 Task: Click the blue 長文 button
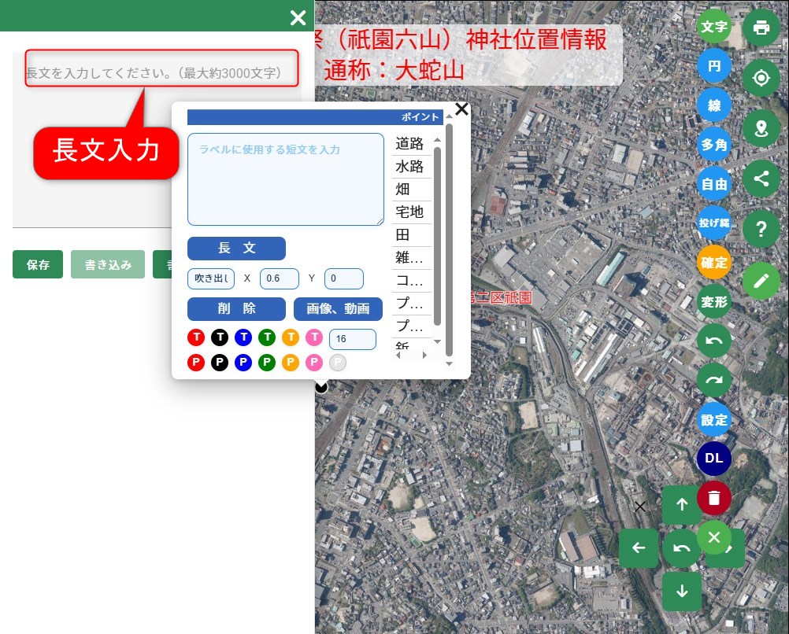[x=236, y=248]
